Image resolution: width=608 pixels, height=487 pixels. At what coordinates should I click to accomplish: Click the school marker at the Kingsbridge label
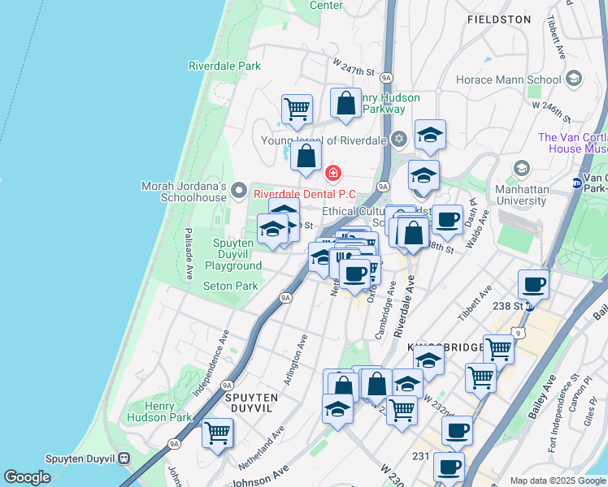(x=429, y=361)
